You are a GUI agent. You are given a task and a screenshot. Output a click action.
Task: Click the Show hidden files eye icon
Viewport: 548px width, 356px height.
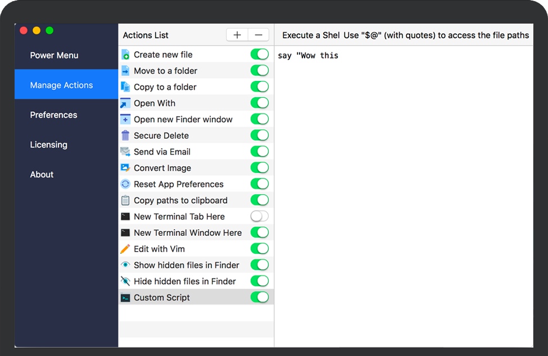point(126,265)
